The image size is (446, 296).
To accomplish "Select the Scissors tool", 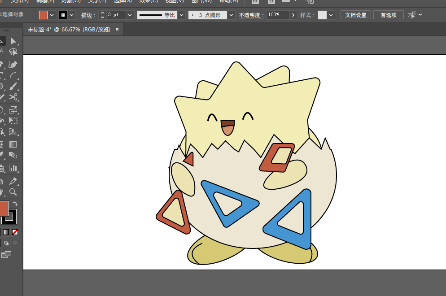I will click(x=13, y=97).
